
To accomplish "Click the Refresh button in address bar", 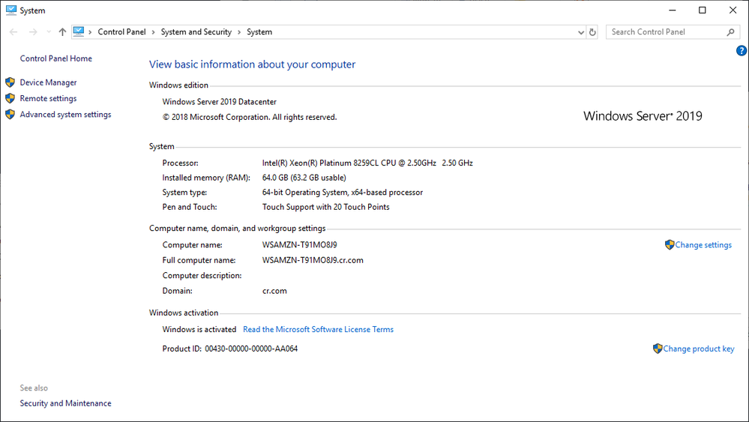I will coord(592,32).
